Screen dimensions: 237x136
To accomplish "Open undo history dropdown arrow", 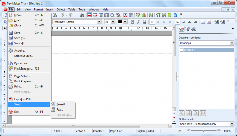I will point(66,15).
